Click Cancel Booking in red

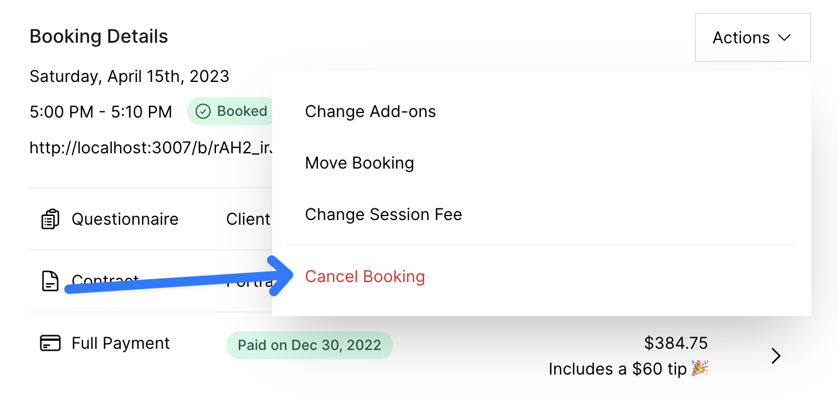click(x=365, y=276)
